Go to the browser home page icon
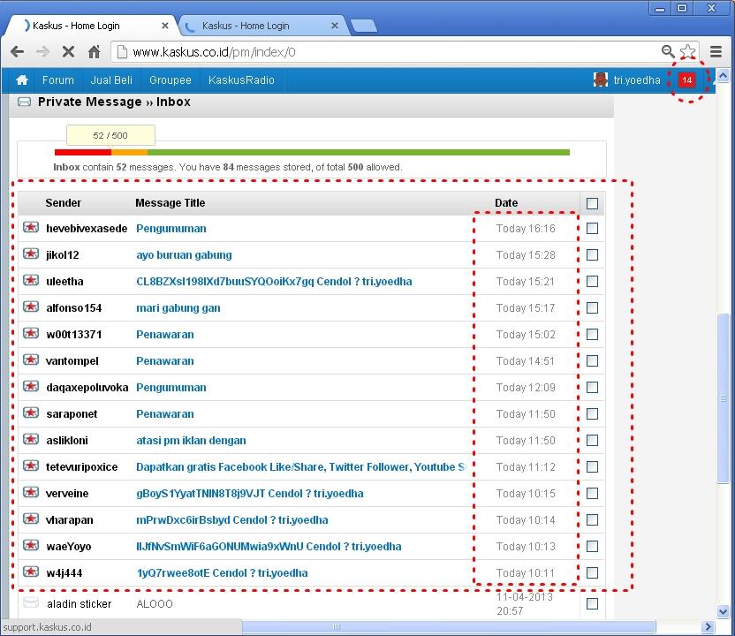Image resolution: width=735 pixels, height=636 pixels. (x=95, y=51)
